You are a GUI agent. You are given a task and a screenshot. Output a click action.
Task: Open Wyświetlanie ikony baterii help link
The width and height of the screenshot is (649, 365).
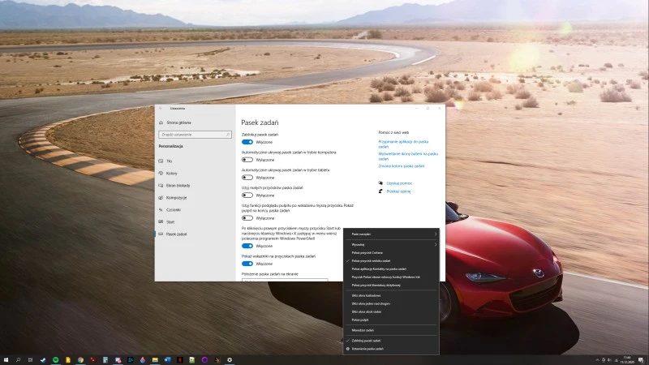(x=408, y=156)
